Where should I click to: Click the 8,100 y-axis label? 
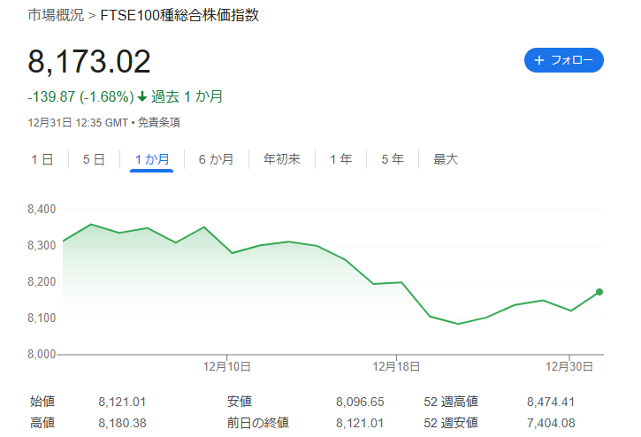click(x=42, y=318)
